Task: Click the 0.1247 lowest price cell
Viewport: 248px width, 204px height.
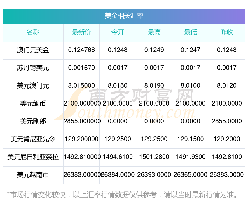Action: pos(191,50)
